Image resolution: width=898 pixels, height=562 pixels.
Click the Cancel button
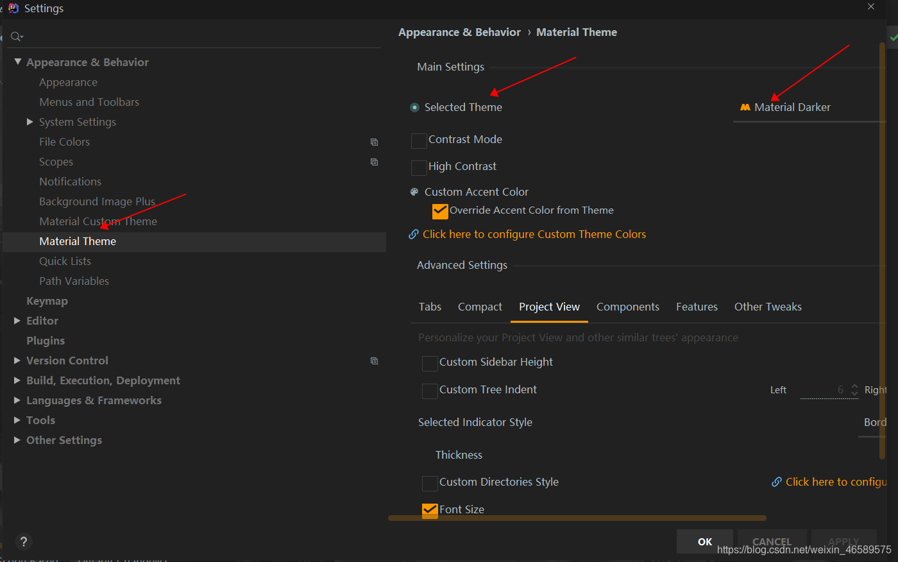(772, 541)
